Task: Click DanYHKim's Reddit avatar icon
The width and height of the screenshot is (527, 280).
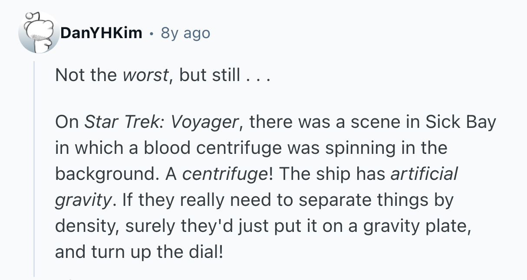Action: pos(39,33)
